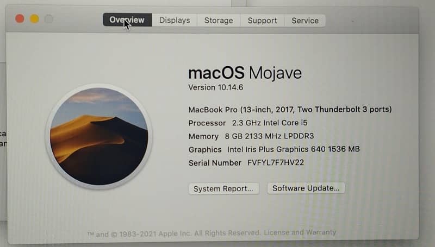Close the About This Mac window
The image size is (435, 247).
pyautogui.click(x=20, y=19)
